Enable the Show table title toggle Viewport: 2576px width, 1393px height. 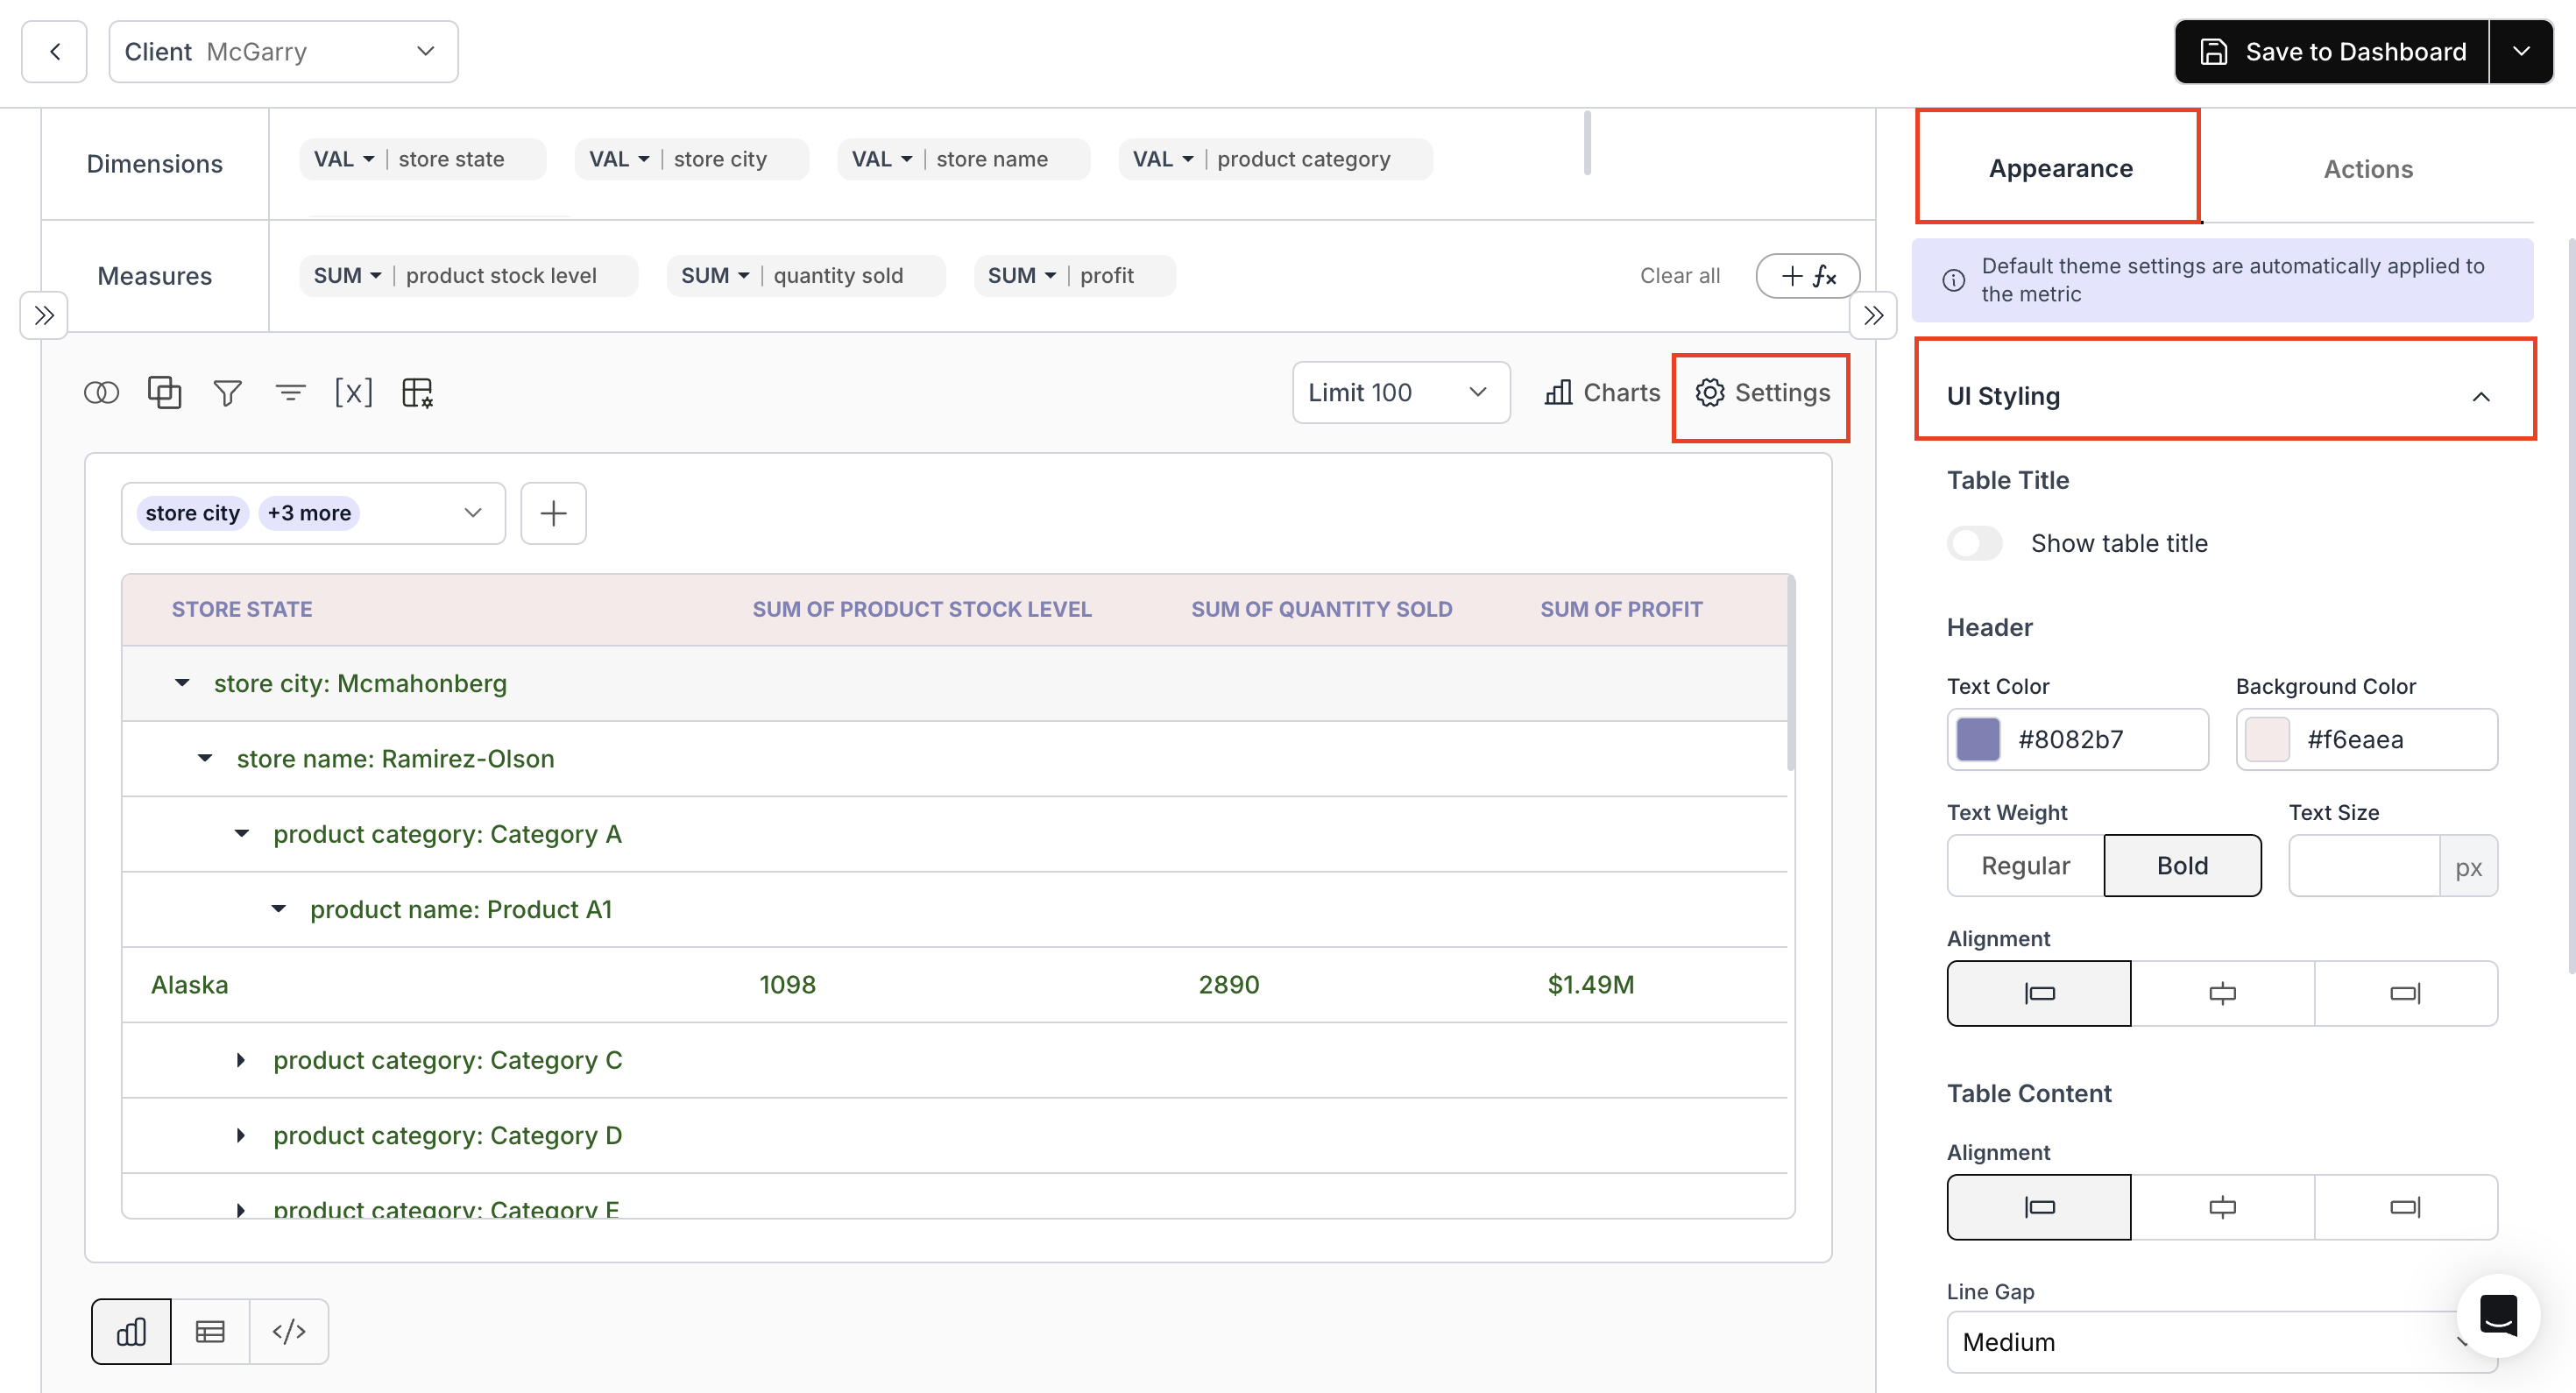pyautogui.click(x=1975, y=543)
